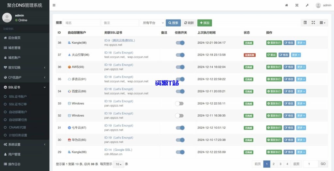
Task: Click 重新执行 for row 38
Action: 274,43
